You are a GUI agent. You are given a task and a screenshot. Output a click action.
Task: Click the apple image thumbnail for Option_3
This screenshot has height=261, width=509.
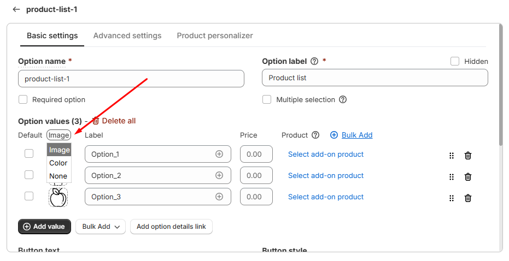[x=58, y=198]
